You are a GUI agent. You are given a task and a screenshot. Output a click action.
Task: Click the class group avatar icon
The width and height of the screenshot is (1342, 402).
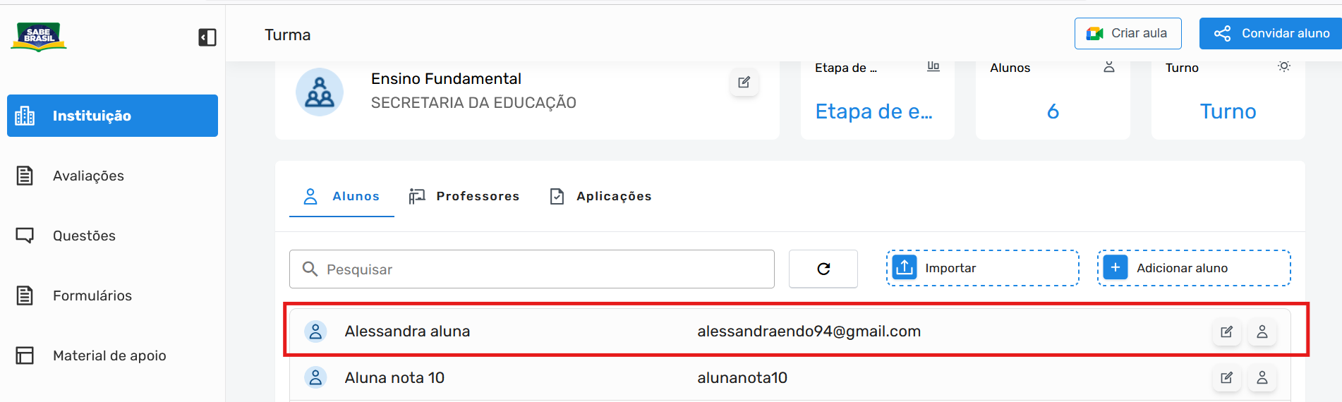[x=320, y=92]
